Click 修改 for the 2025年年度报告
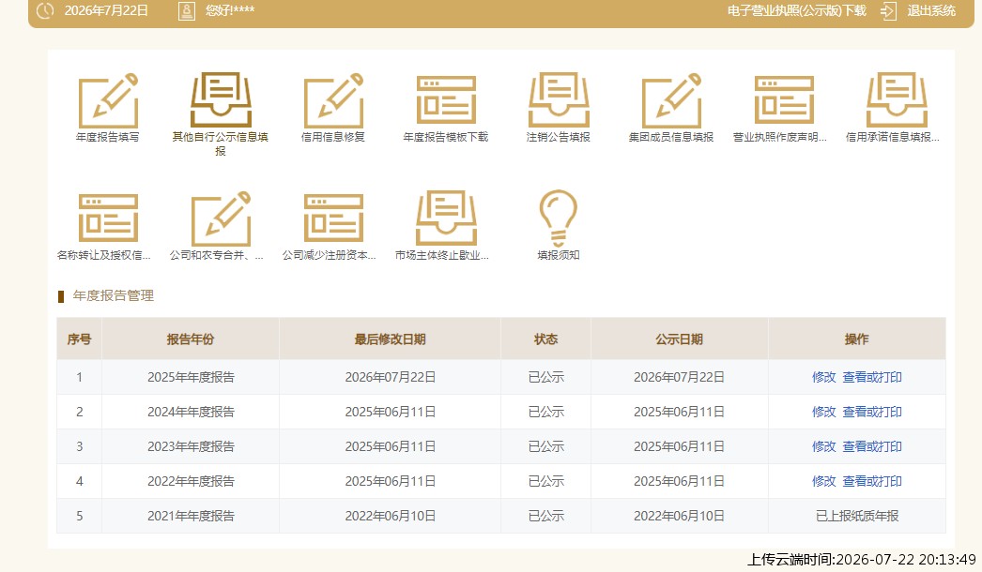 [x=823, y=377]
